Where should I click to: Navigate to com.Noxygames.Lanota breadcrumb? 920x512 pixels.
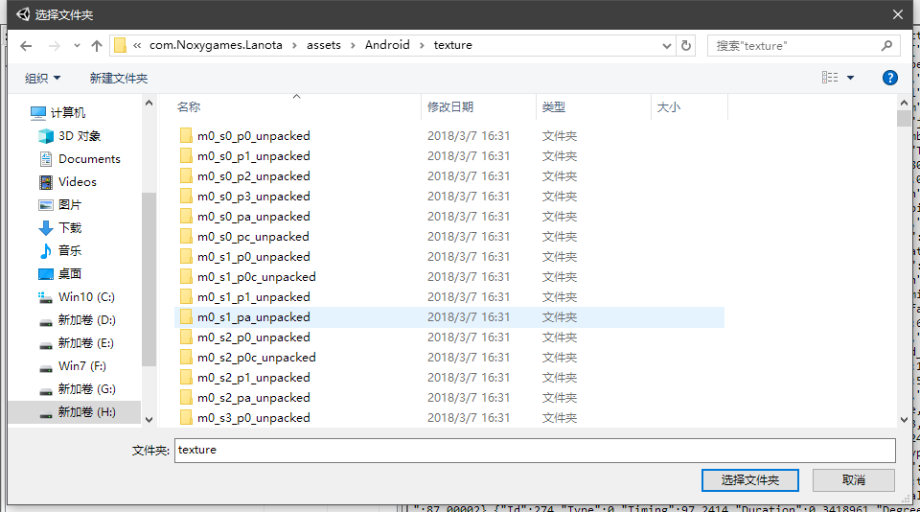point(216,45)
